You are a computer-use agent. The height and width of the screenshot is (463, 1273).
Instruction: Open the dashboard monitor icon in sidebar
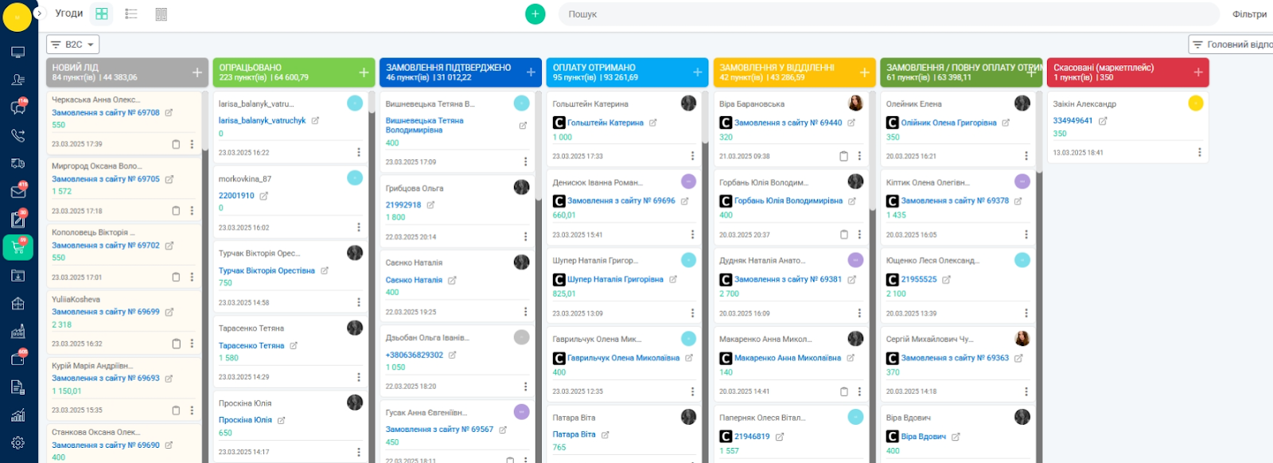coord(18,53)
